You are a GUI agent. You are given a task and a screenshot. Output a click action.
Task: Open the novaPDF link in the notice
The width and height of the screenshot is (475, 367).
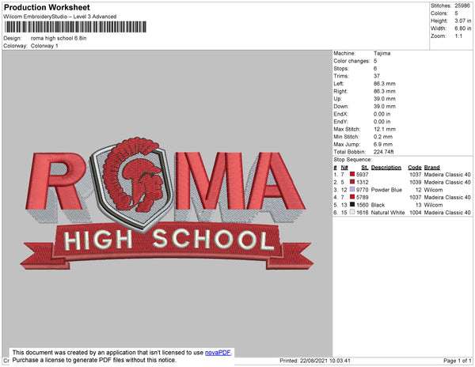tap(218, 353)
